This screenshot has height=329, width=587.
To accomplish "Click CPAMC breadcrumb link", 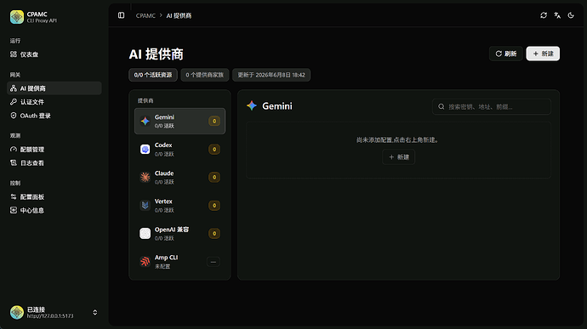I will 145,15.
